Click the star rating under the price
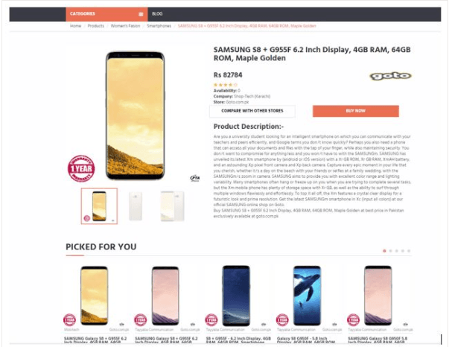 coord(226,85)
